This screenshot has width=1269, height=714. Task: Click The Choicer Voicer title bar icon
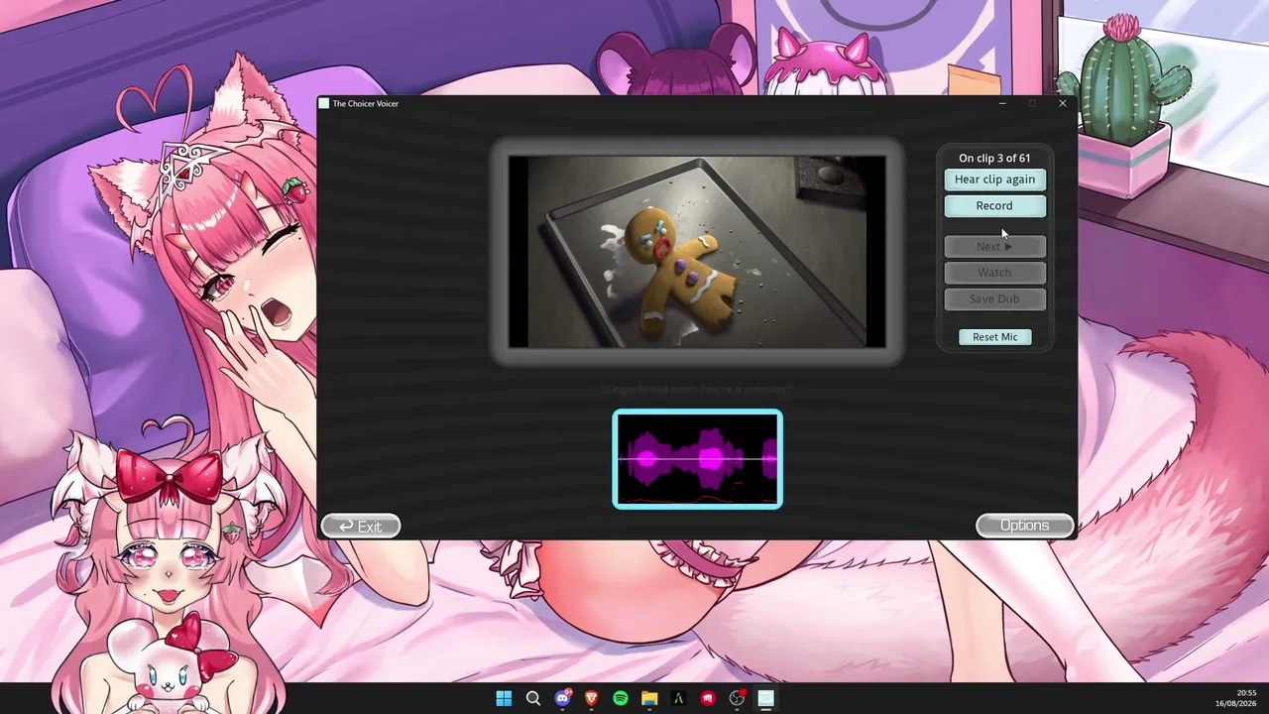point(323,103)
